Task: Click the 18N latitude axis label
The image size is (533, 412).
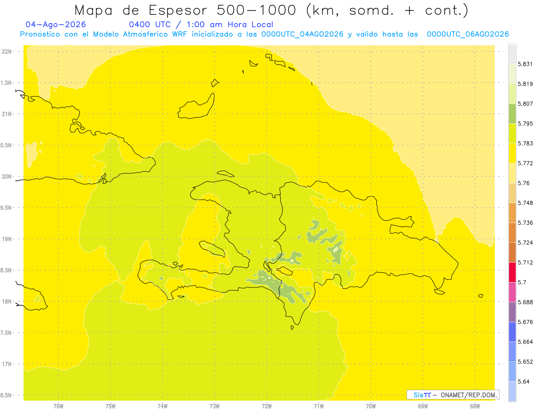Action: [x=7, y=301]
